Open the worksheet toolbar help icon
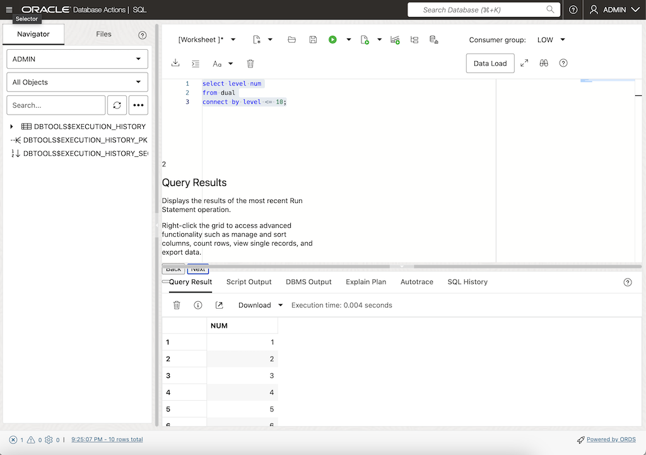This screenshot has width=646, height=455. (x=563, y=63)
